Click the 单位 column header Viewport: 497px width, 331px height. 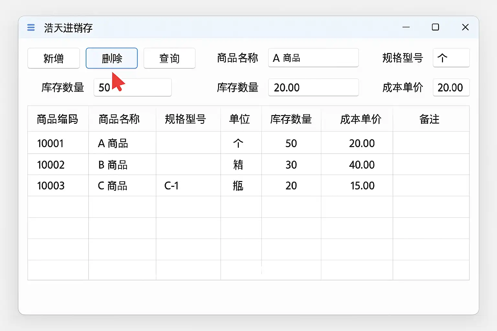pos(239,119)
